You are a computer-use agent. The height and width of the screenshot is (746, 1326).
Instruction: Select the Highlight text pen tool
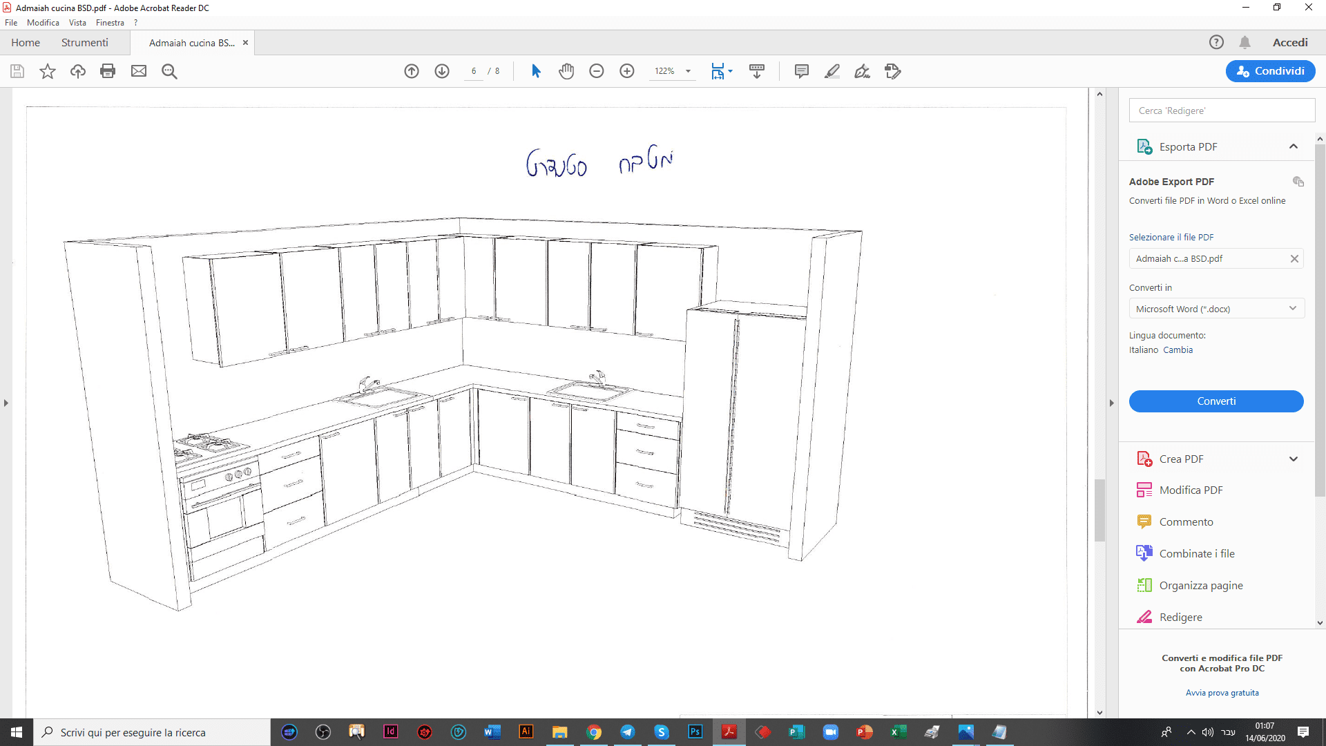point(832,71)
